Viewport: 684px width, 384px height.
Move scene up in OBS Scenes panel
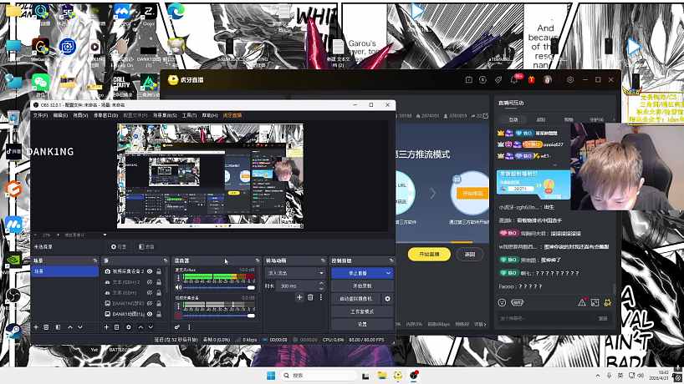click(69, 327)
